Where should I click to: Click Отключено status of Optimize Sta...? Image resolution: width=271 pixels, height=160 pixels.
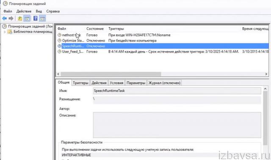click(x=96, y=40)
